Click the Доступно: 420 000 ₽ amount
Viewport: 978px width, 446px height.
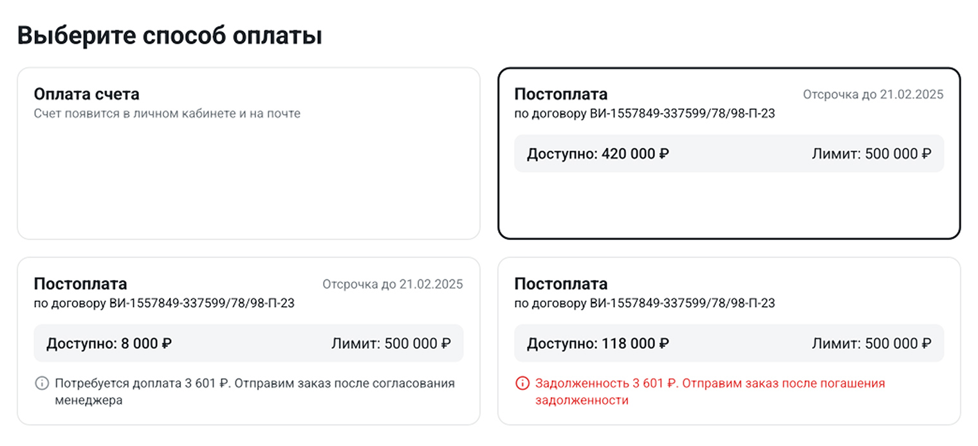tap(598, 153)
